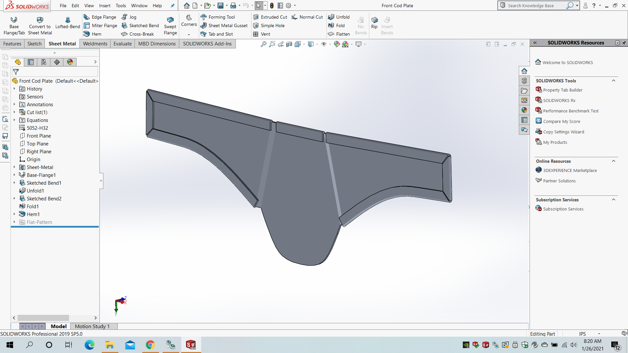Click the Hem tool

pos(93,34)
